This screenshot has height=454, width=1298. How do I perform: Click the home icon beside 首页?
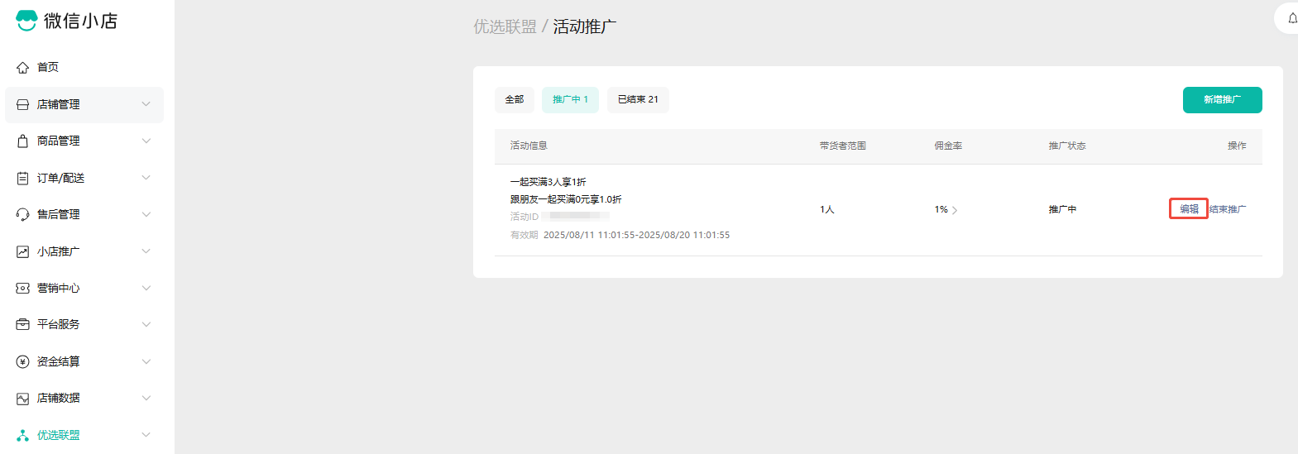(23, 68)
